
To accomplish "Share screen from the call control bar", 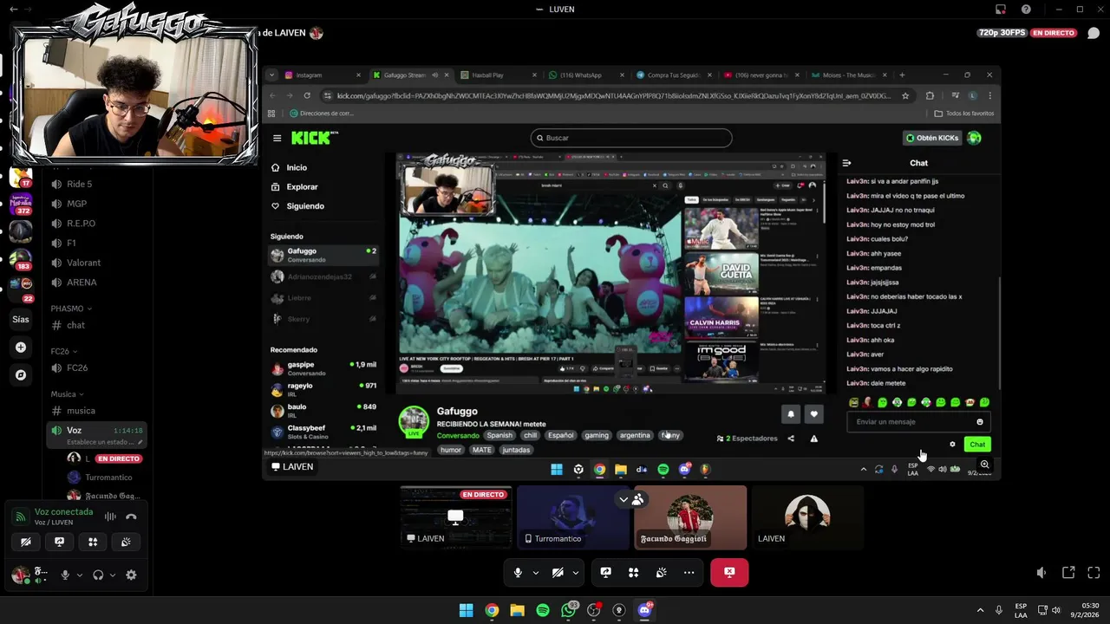I will click(606, 573).
